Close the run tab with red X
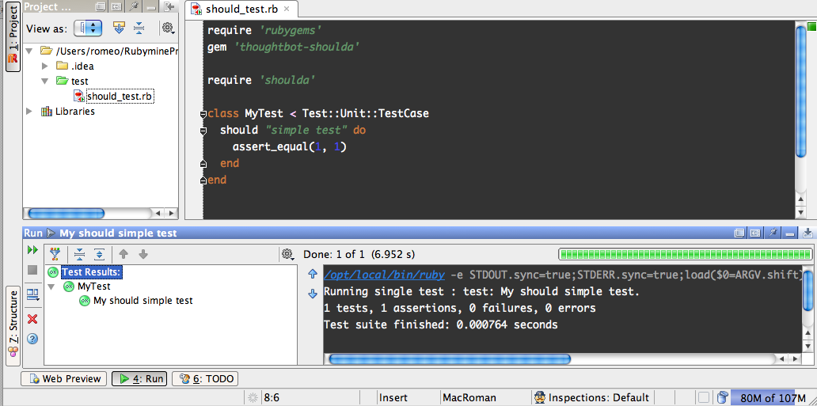817x406 pixels. coord(32,319)
